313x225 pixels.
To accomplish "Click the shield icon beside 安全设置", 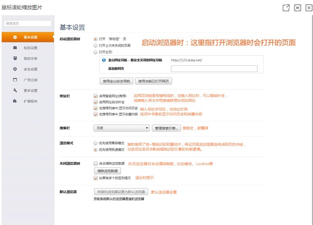I will pos(15,69).
